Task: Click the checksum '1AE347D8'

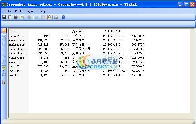Action: pos(138,49)
